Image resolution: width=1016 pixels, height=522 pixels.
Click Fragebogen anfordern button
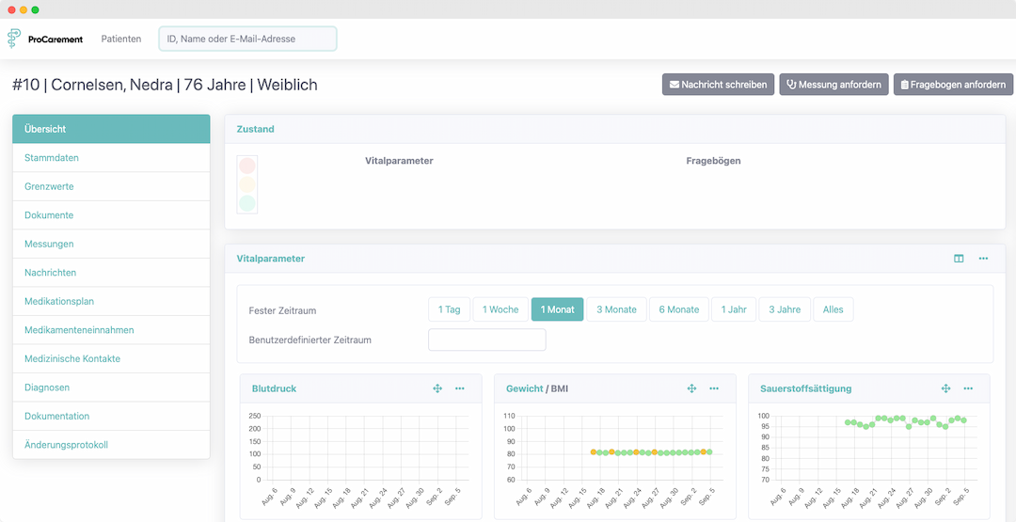[952, 85]
